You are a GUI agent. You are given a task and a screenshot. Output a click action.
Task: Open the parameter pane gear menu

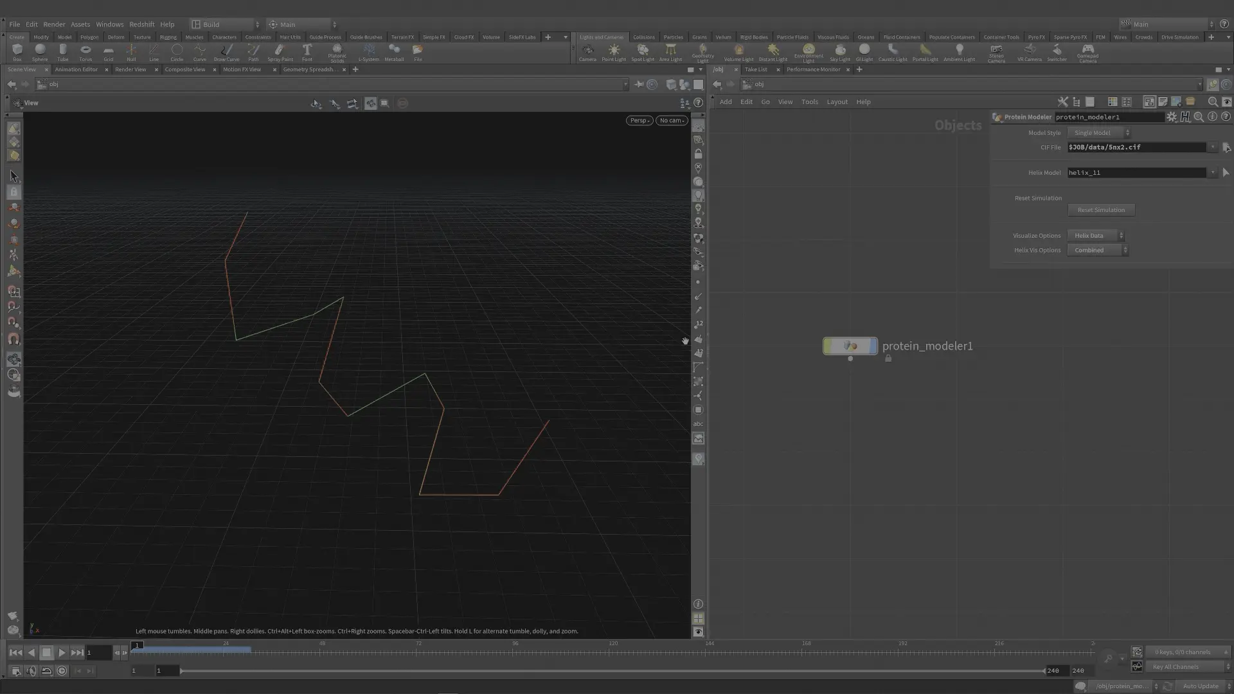(x=1172, y=117)
